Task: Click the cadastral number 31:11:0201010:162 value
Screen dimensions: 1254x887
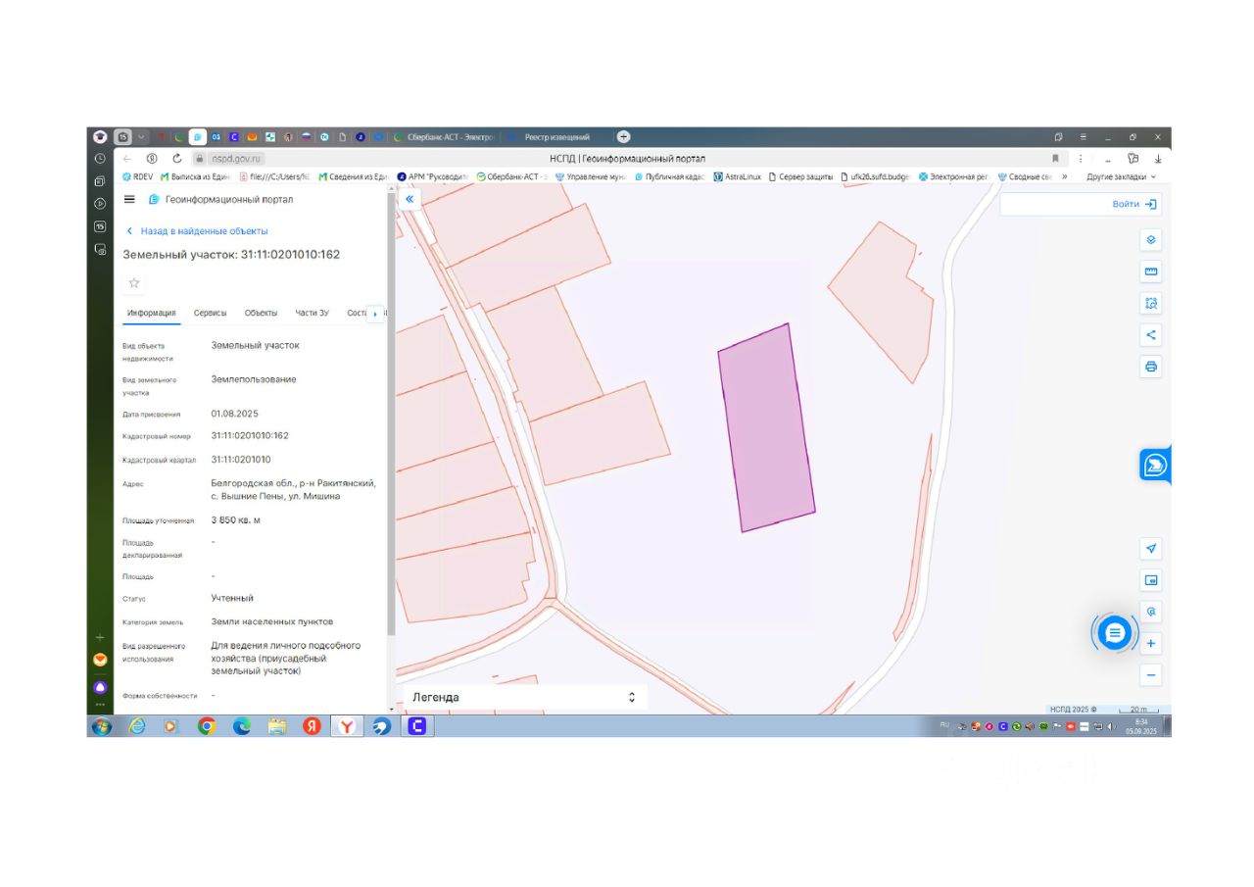Action: tap(250, 435)
